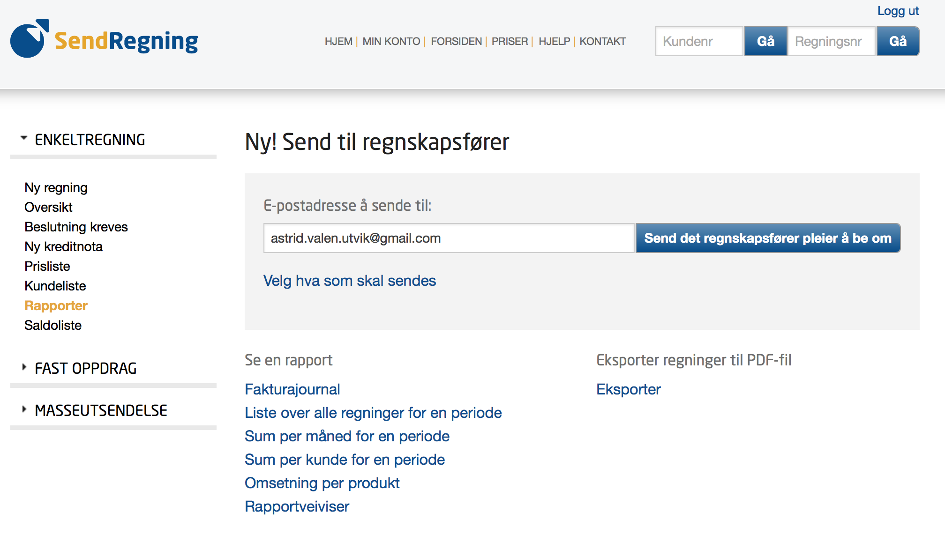Log out using Logg ut link
This screenshot has height=550, width=945.
point(898,11)
